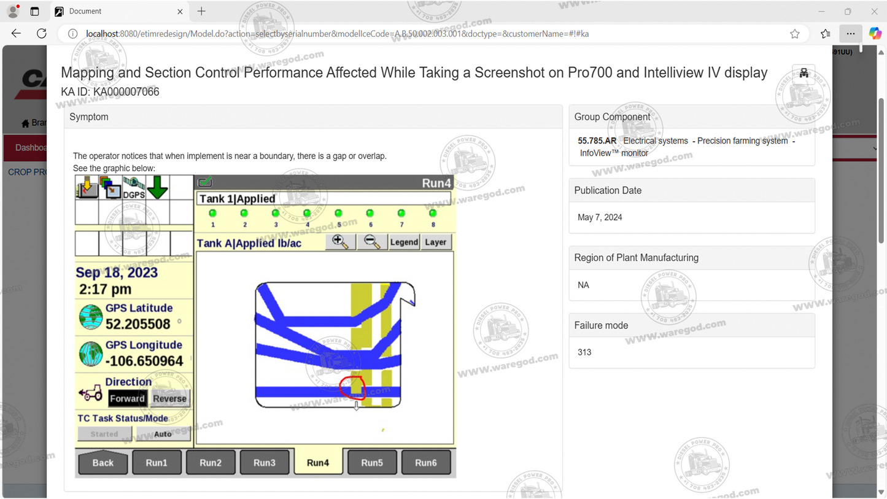Switch to the Run1 tab
The height and width of the screenshot is (499, 887).
coord(157,463)
